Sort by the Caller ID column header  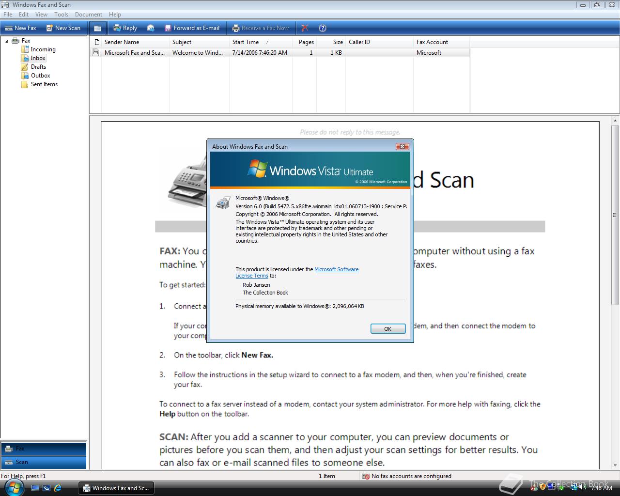coord(379,42)
